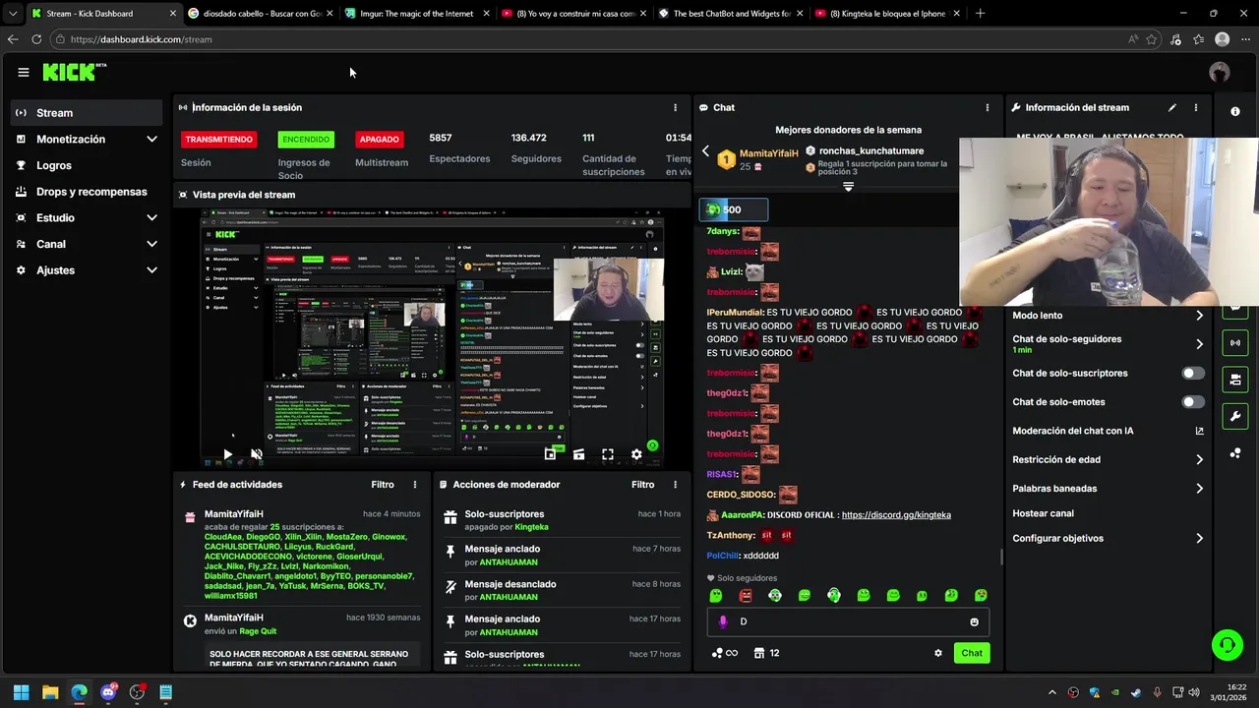Open a new browser tab

pos(980,14)
